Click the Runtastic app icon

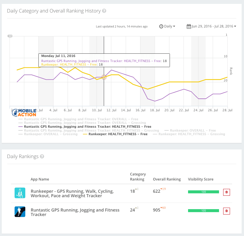click(20, 212)
